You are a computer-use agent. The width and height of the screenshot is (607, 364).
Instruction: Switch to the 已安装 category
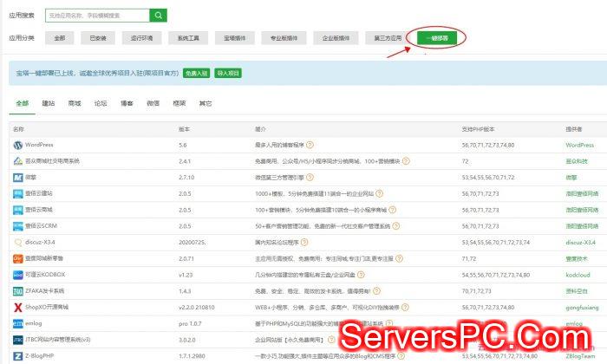pyautogui.click(x=98, y=38)
